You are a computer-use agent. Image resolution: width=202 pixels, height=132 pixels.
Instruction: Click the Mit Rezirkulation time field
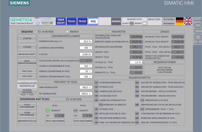pos(85,94)
